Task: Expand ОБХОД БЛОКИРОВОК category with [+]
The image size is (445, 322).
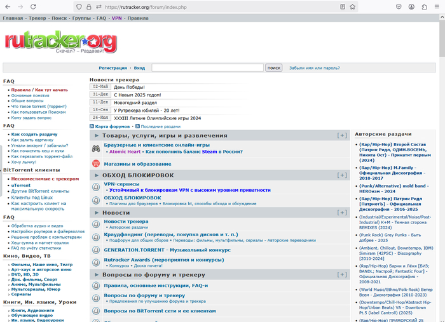Action: (x=342, y=175)
